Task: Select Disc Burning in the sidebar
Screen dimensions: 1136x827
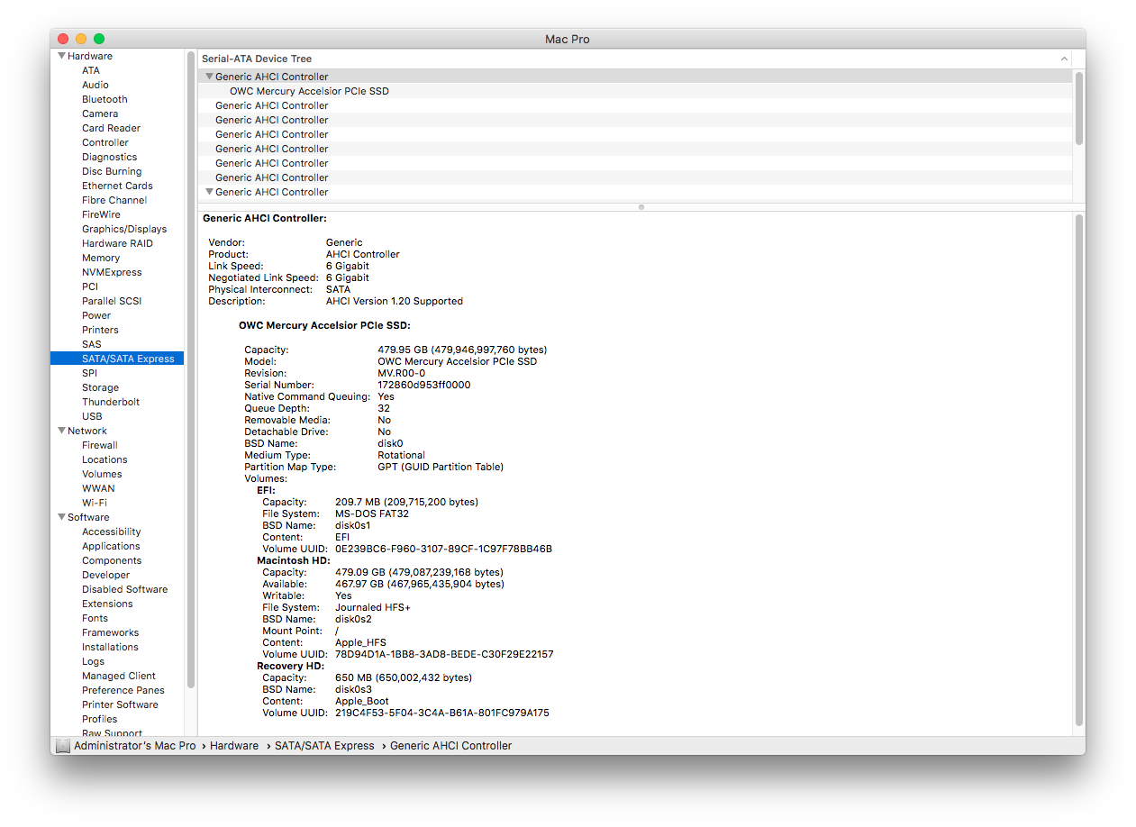Action: coord(112,171)
